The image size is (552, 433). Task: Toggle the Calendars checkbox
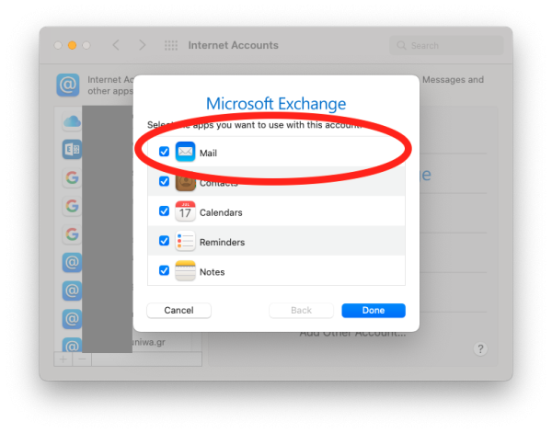[x=164, y=211]
